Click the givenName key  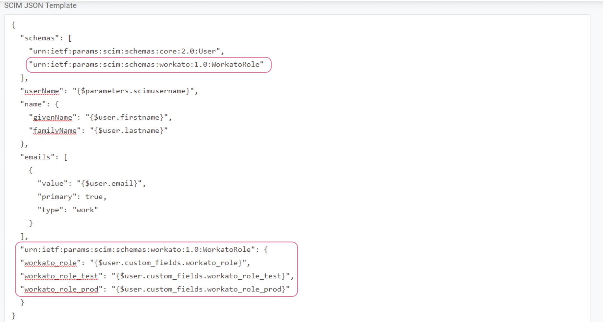tap(53, 117)
